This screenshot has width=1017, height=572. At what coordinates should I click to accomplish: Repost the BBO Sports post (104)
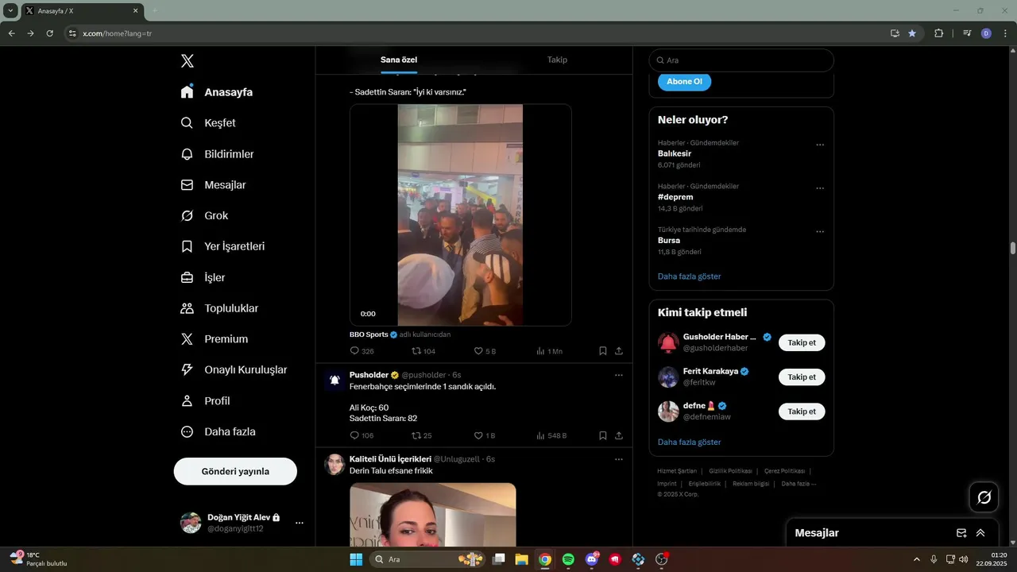pyautogui.click(x=423, y=350)
